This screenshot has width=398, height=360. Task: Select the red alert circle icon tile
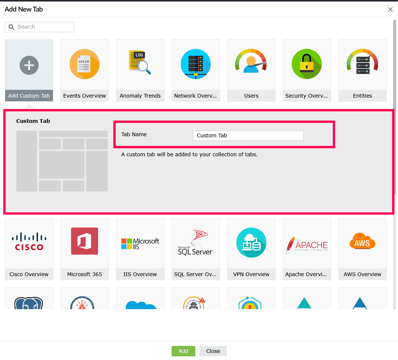pyautogui.click(x=82, y=303)
